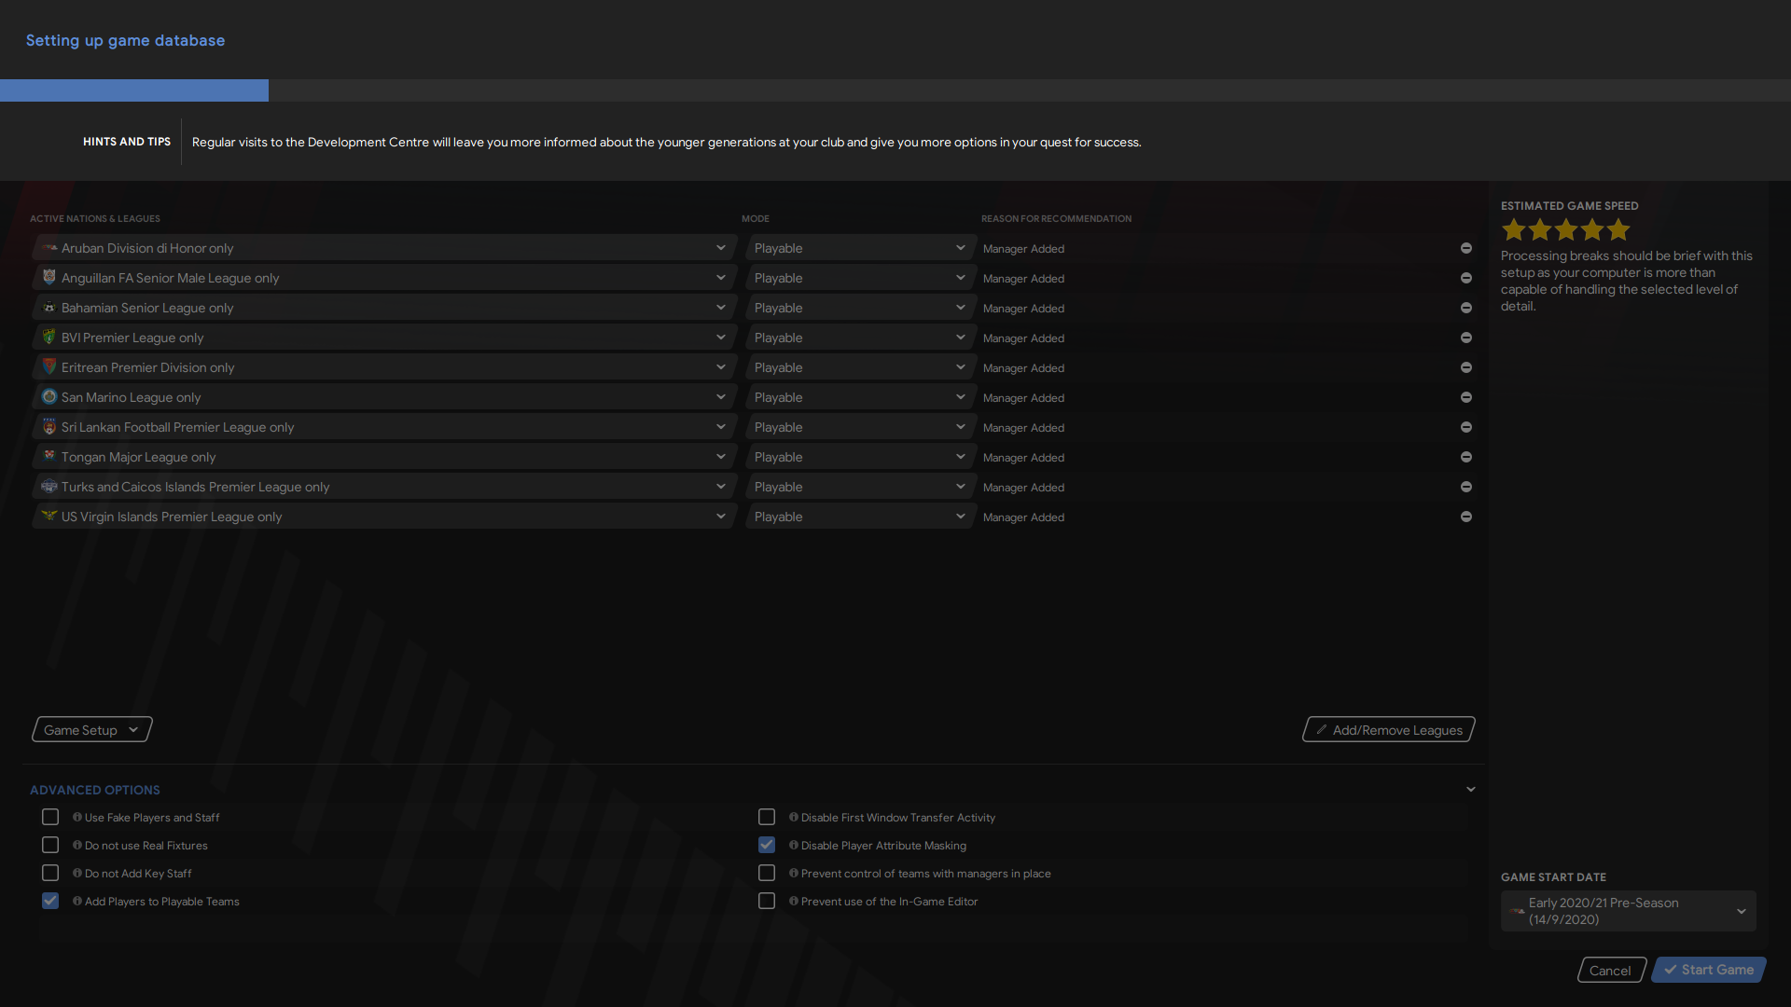1791x1007 pixels.
Task: Remove the San Marino League row
Action: [1465, 397]
